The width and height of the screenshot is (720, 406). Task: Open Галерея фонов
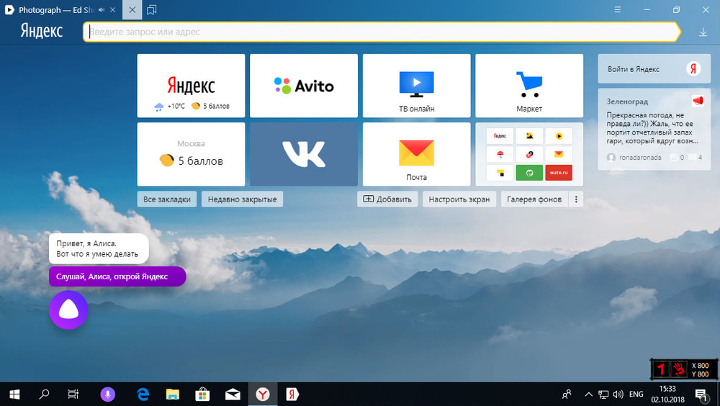click(x=534, y=199)
